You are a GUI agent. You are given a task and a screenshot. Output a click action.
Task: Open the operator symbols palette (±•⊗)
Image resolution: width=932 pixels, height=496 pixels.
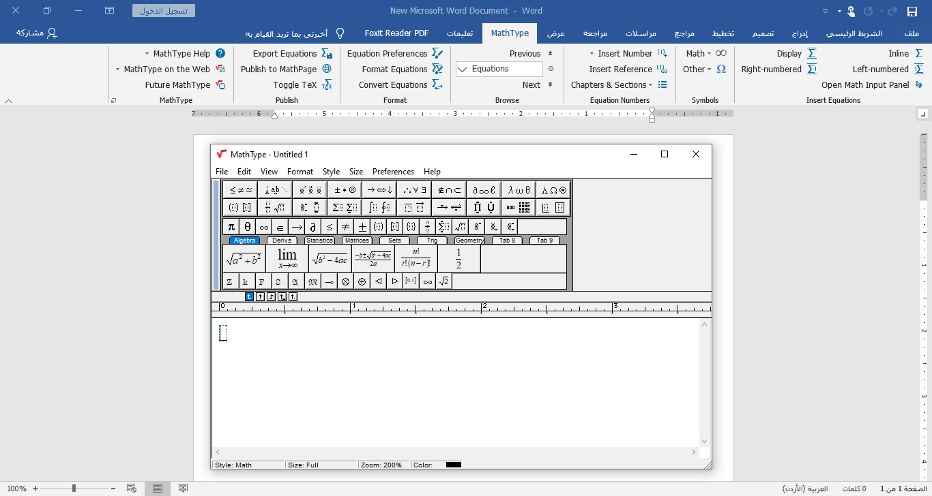[x=345, y=190]
